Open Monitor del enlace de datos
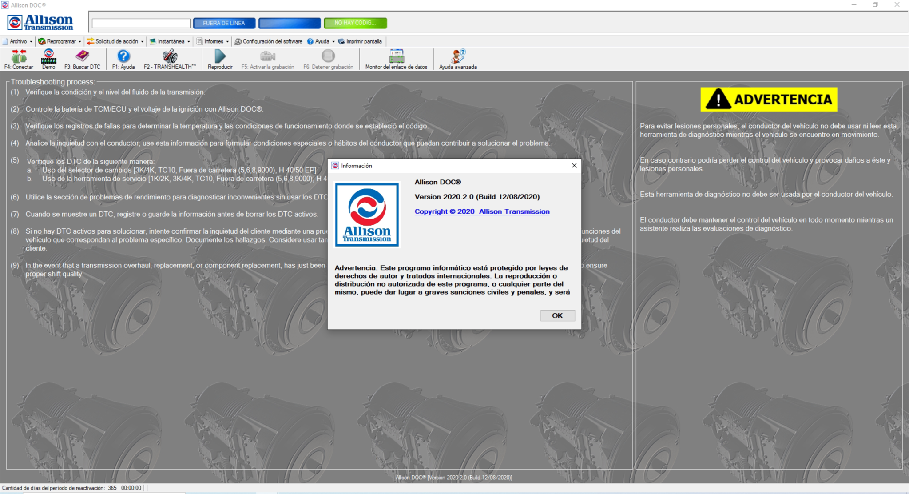The height and width of the screenshot is (494, 909). tap(396, 59)
